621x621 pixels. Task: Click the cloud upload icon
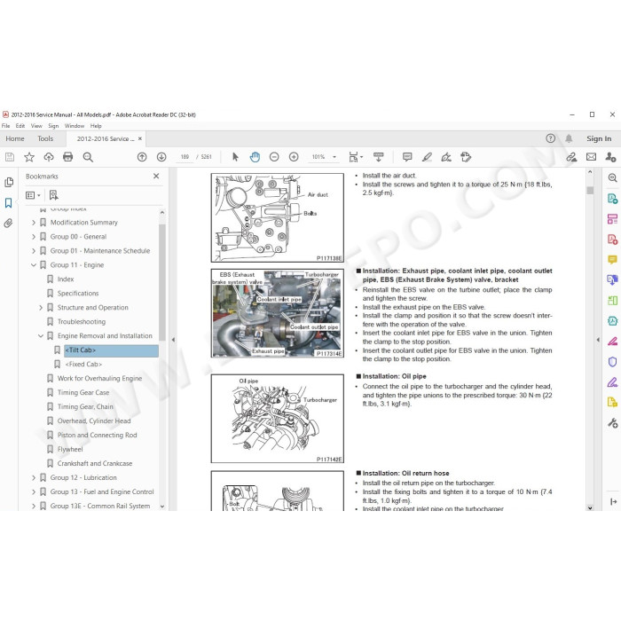click(49, 157)
